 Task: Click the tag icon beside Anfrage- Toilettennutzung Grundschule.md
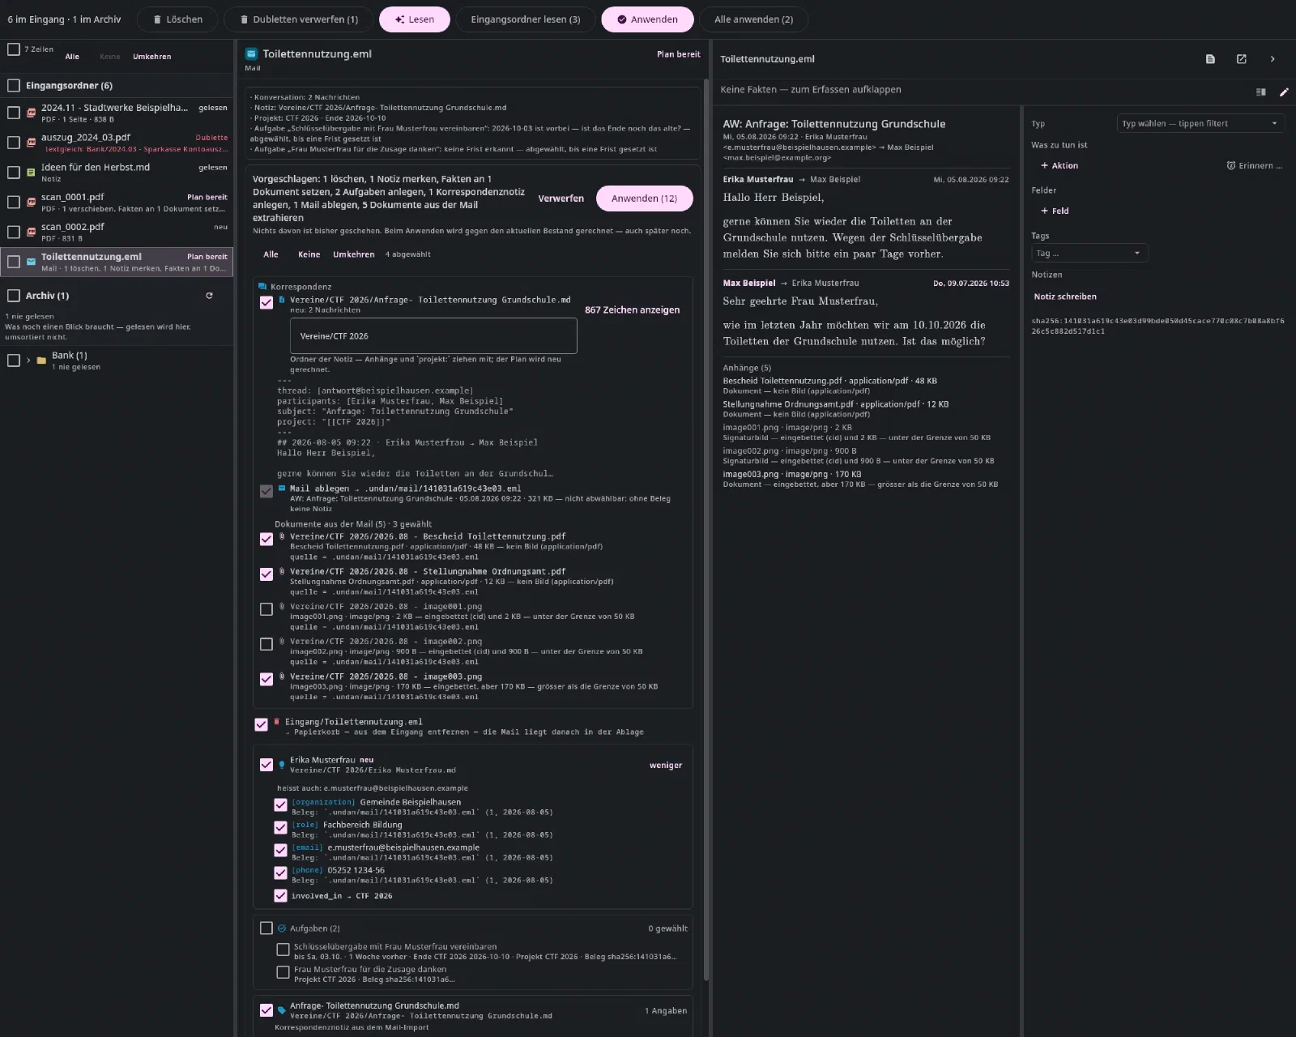(282, 1010)
